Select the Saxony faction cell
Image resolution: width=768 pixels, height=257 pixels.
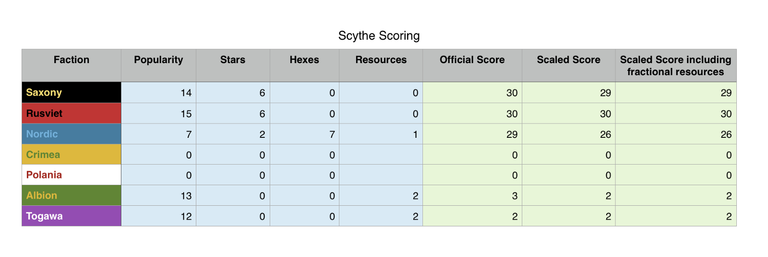[72, 92]
